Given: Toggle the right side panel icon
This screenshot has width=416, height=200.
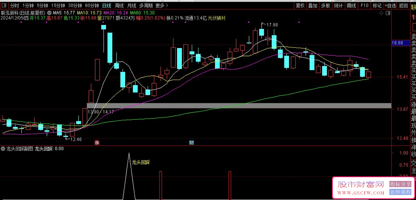Looking at the screenshot, I should click(x=387, y=13).
